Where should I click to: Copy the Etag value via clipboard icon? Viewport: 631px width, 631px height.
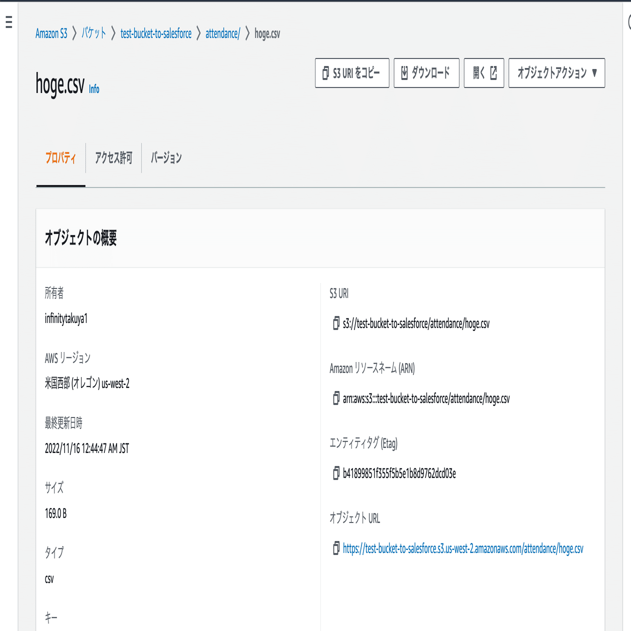point(335,473)
